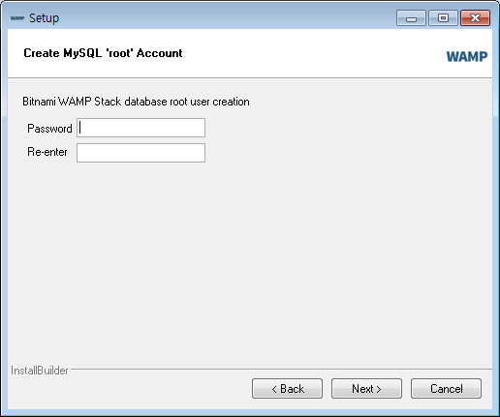
Task: Click the WAMP logo in header
Action: pyautogui.click(x=467, y=57)
